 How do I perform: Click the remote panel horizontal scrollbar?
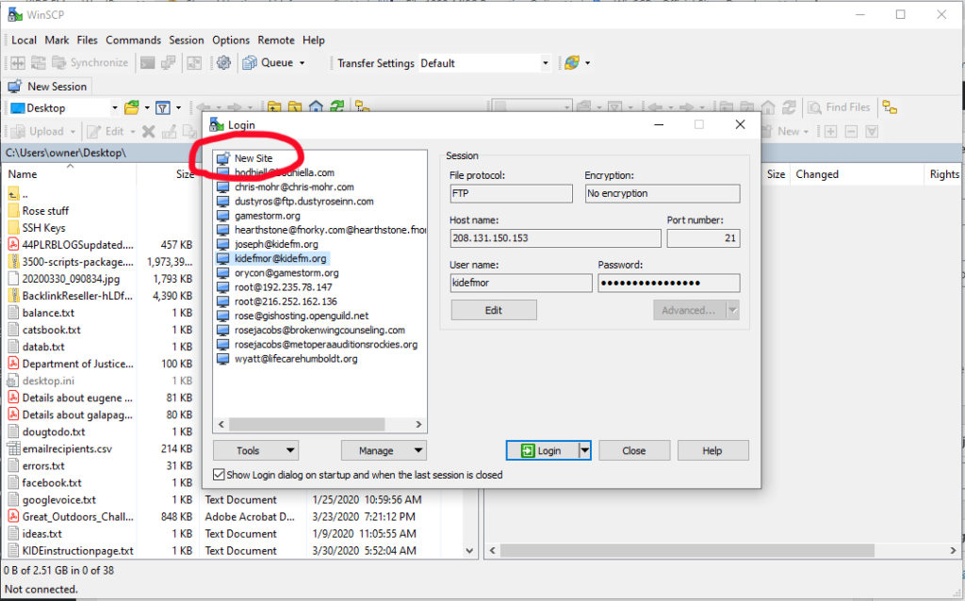click(687, 550)
